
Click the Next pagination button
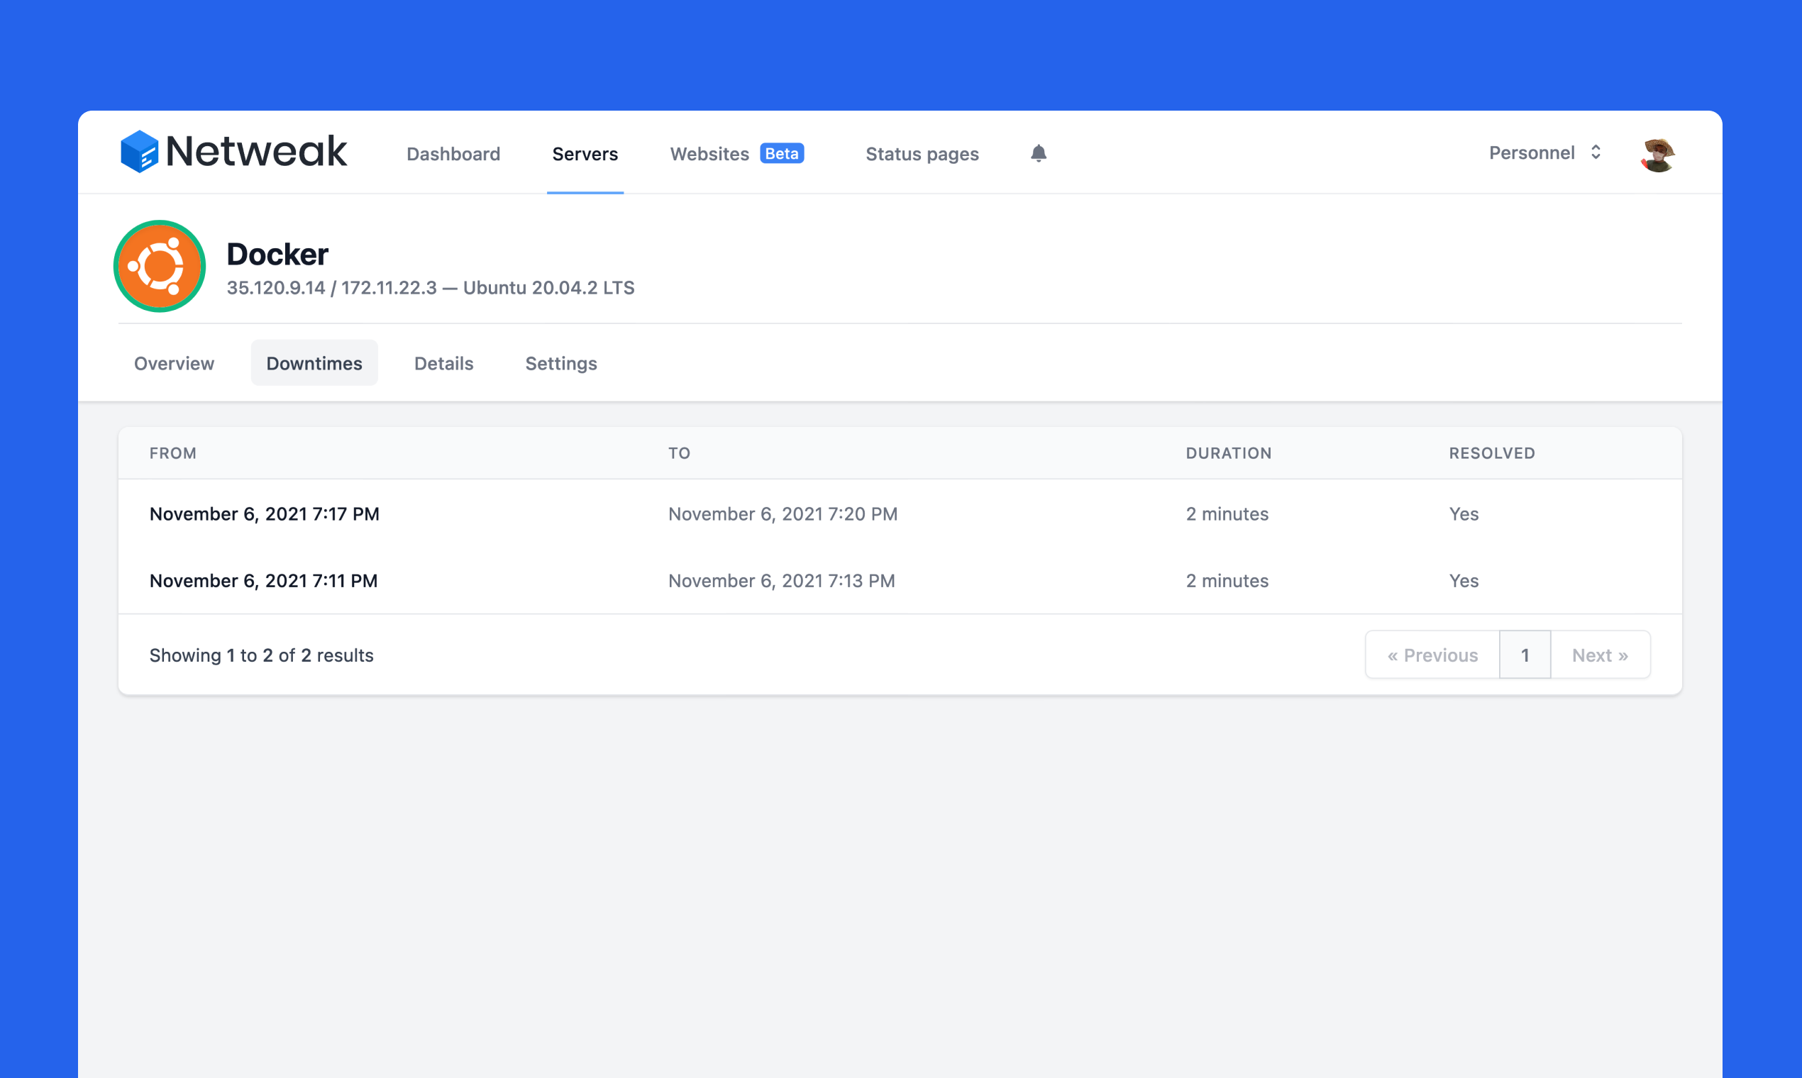pos(1600,655)
